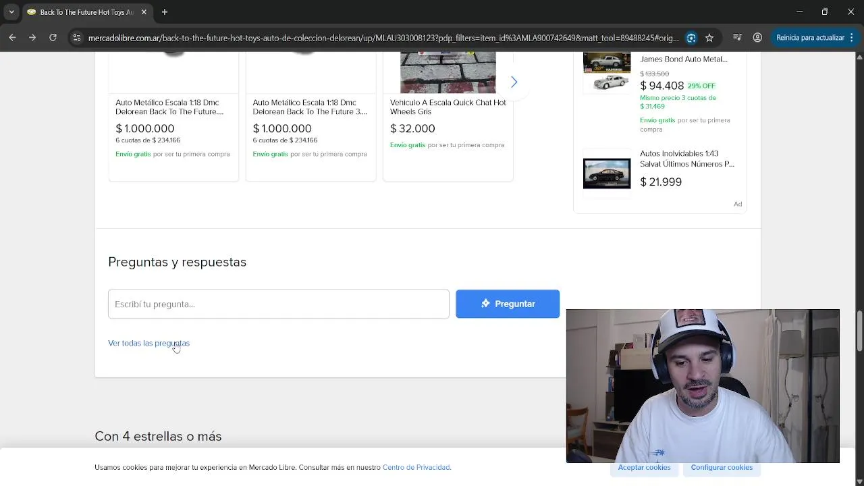Screen dimensions: 864x486
Task: Open James Bond Auto Metal ad title
Action: click(684, 59)
